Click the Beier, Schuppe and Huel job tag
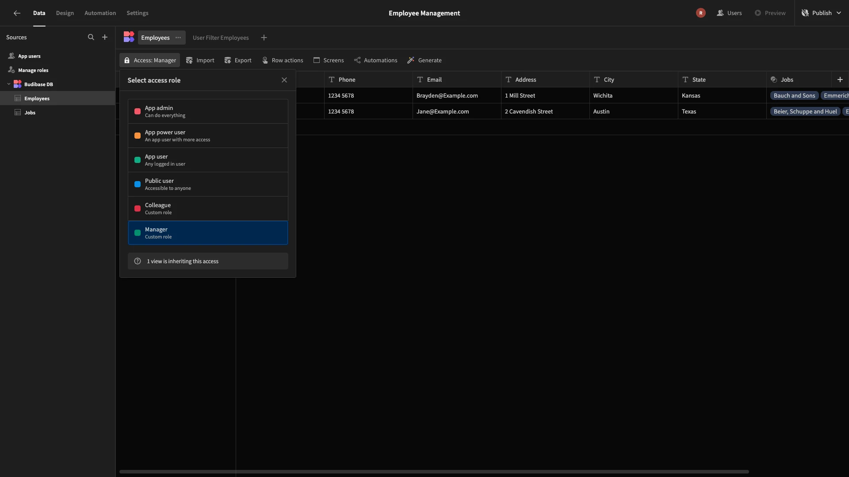The height and width of the screenshot is (477, 849). [805, 111]
